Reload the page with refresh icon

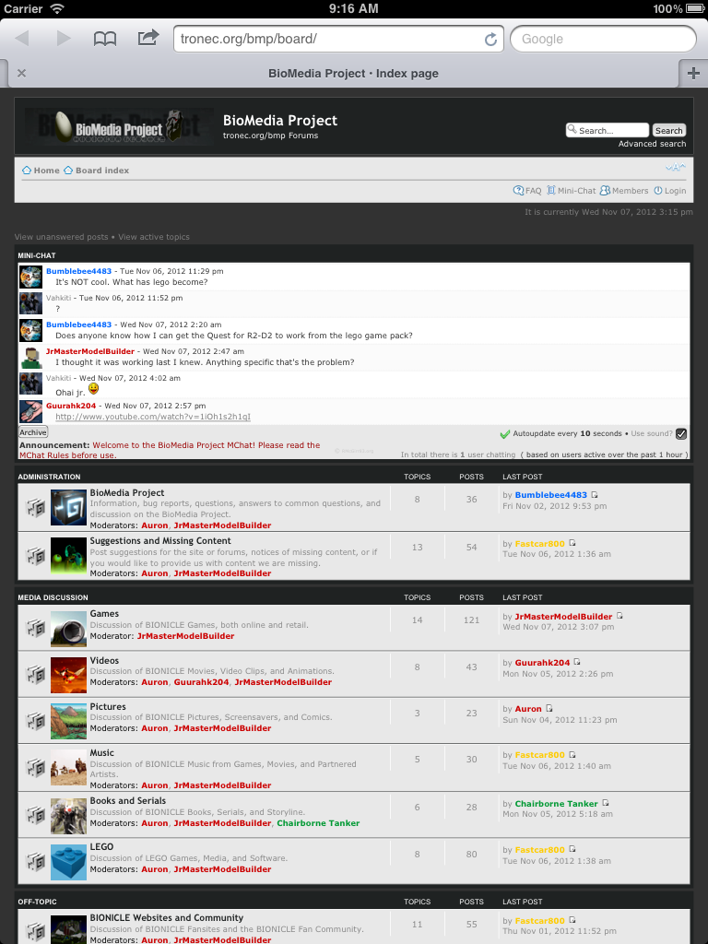pyautogui.click(x=490, y=39)
